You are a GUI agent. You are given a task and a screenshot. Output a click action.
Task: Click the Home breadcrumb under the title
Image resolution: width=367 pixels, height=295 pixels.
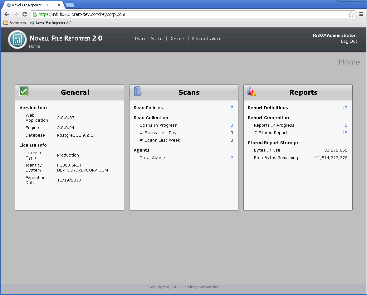coord(34,46)
